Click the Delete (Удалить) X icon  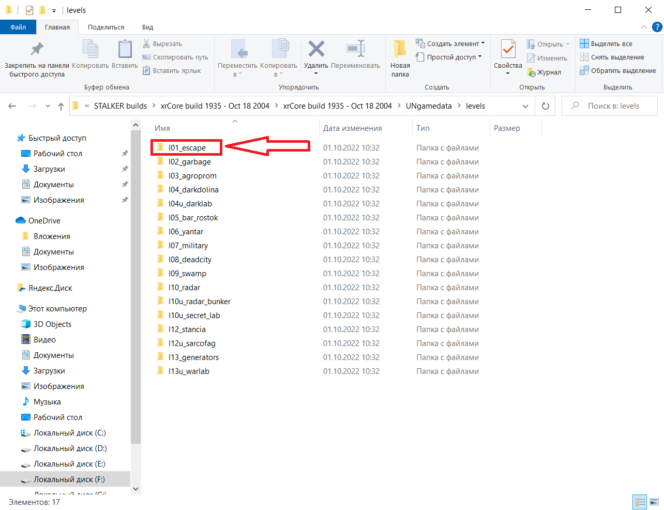click(316, 49)
